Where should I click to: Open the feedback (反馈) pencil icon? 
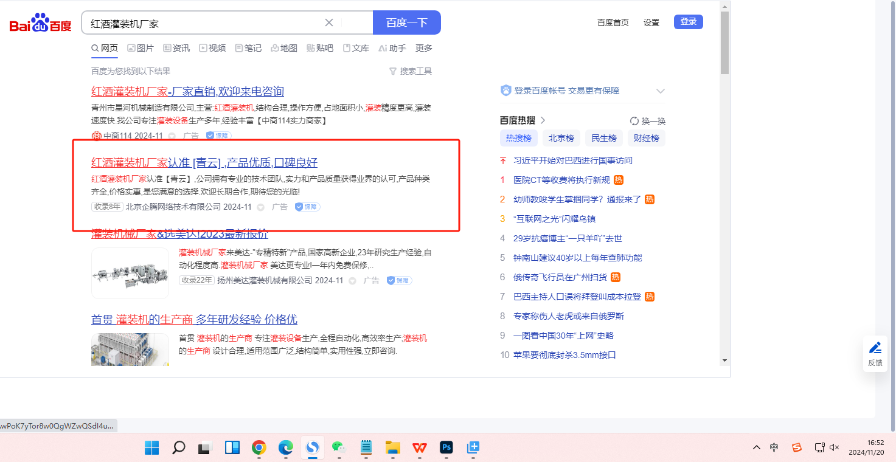click(875, 348)
